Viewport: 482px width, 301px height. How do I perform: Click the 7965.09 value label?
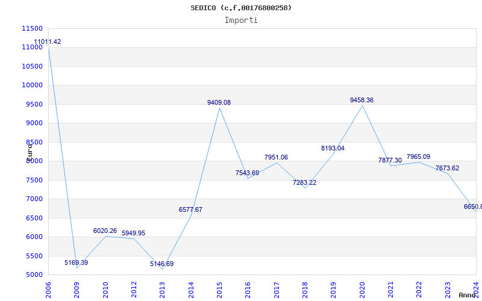coord(418,157)
